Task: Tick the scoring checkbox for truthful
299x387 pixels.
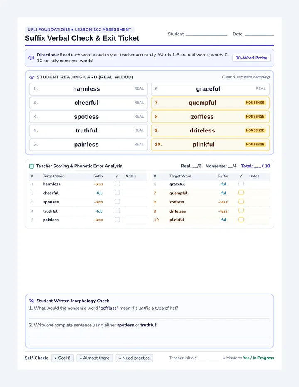Action: pyautogui.click(x=117, y=211)
